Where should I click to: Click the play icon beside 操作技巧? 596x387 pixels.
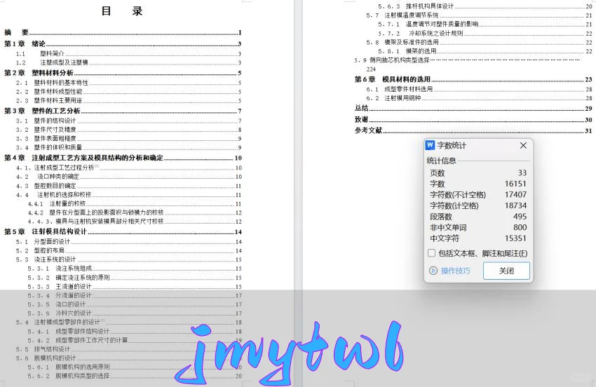(x=433, y=271)
